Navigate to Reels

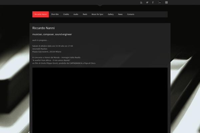[x=85, y=14]
